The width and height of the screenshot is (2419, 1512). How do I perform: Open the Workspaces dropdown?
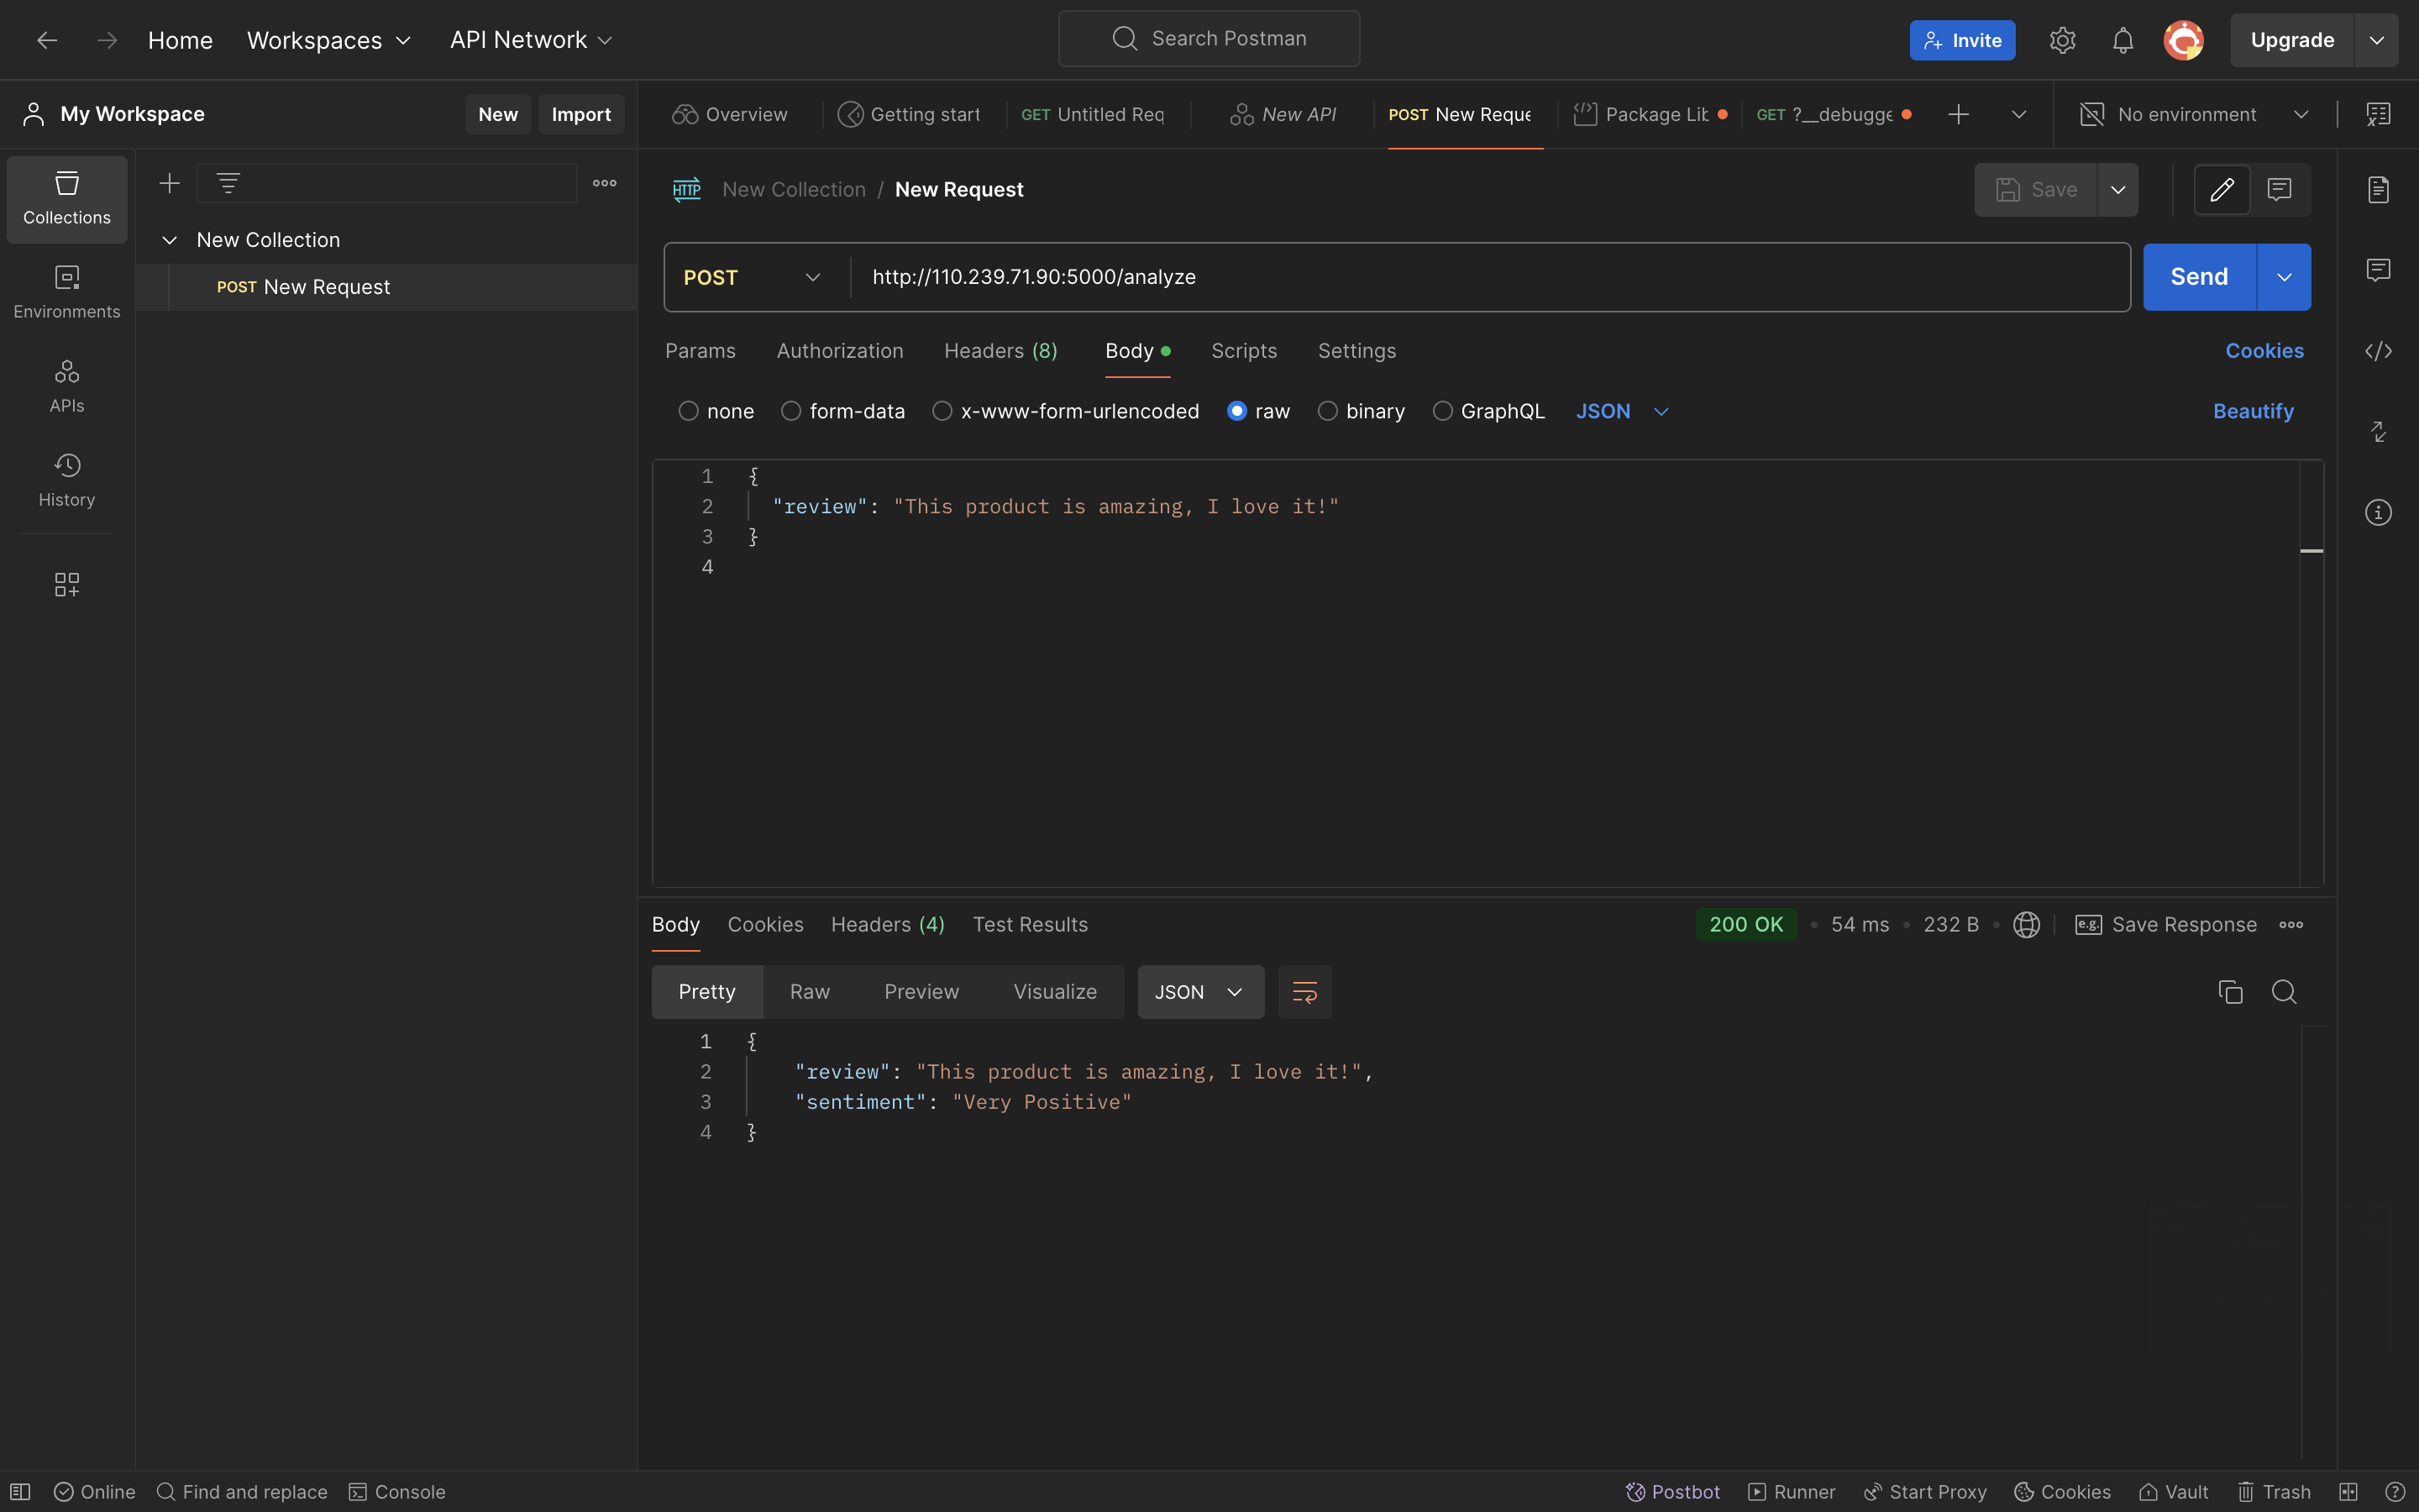click(329, 40)
